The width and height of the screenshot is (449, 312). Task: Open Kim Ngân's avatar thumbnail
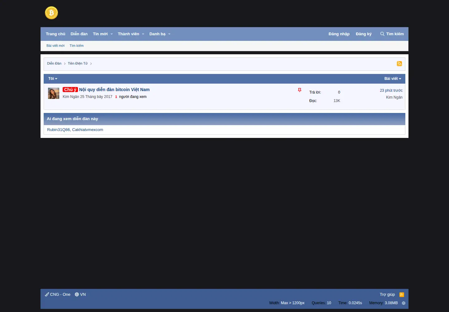[54, 93]
